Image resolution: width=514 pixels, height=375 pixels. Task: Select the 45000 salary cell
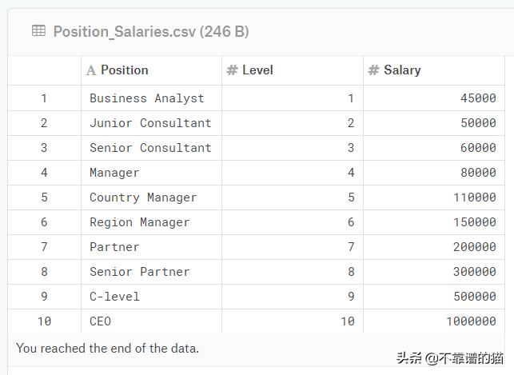478,98
